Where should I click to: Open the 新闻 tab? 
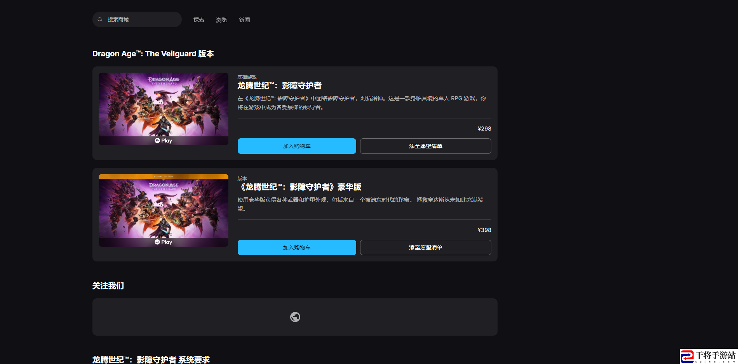pyautogui.click(x=244, y=20)
